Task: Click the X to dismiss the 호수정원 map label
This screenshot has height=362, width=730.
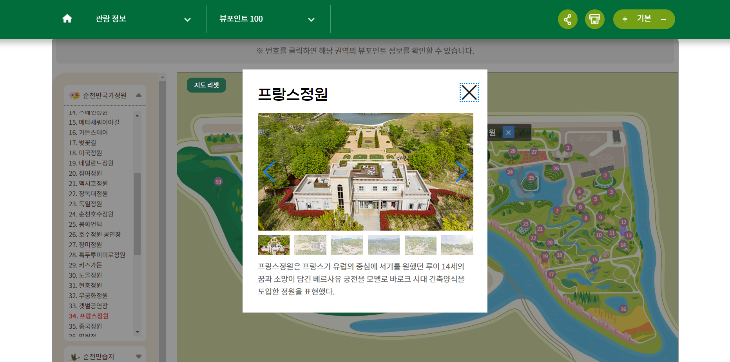Action: pyautogui.click(x=509, y=132)
